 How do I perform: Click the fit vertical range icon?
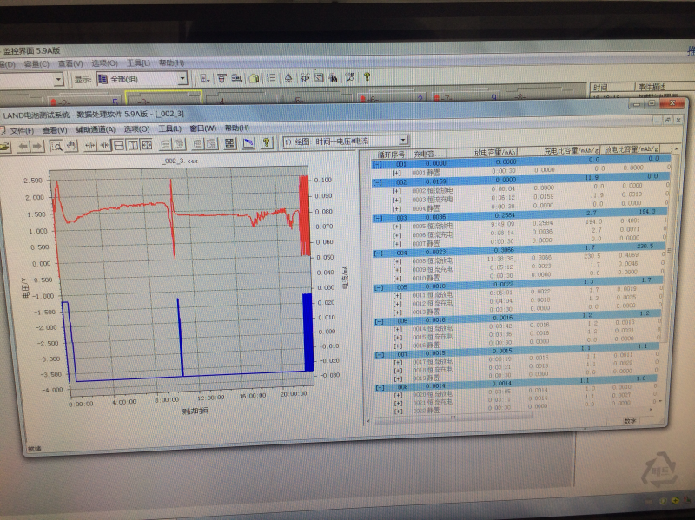coord(133,145)
